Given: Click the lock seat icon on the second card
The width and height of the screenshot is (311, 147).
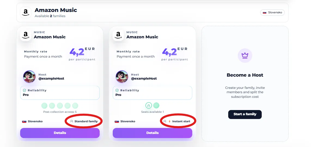Looking at the screenshot, I should tap(148, 105).
